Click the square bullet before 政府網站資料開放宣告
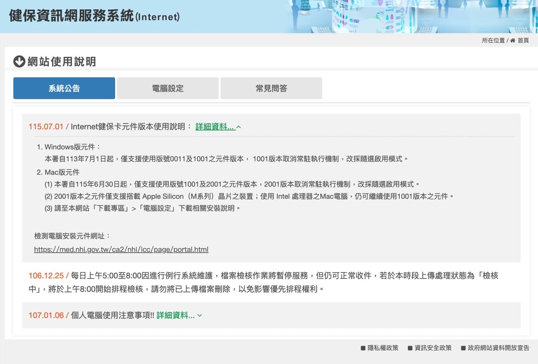Screen dimensions: 538x364 click(x=463, y=348)
